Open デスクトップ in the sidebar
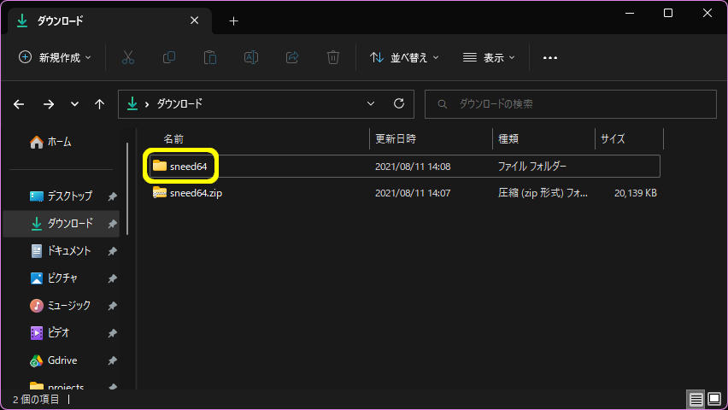The width and height of the screenshot is (728, 410). (62, 196)
